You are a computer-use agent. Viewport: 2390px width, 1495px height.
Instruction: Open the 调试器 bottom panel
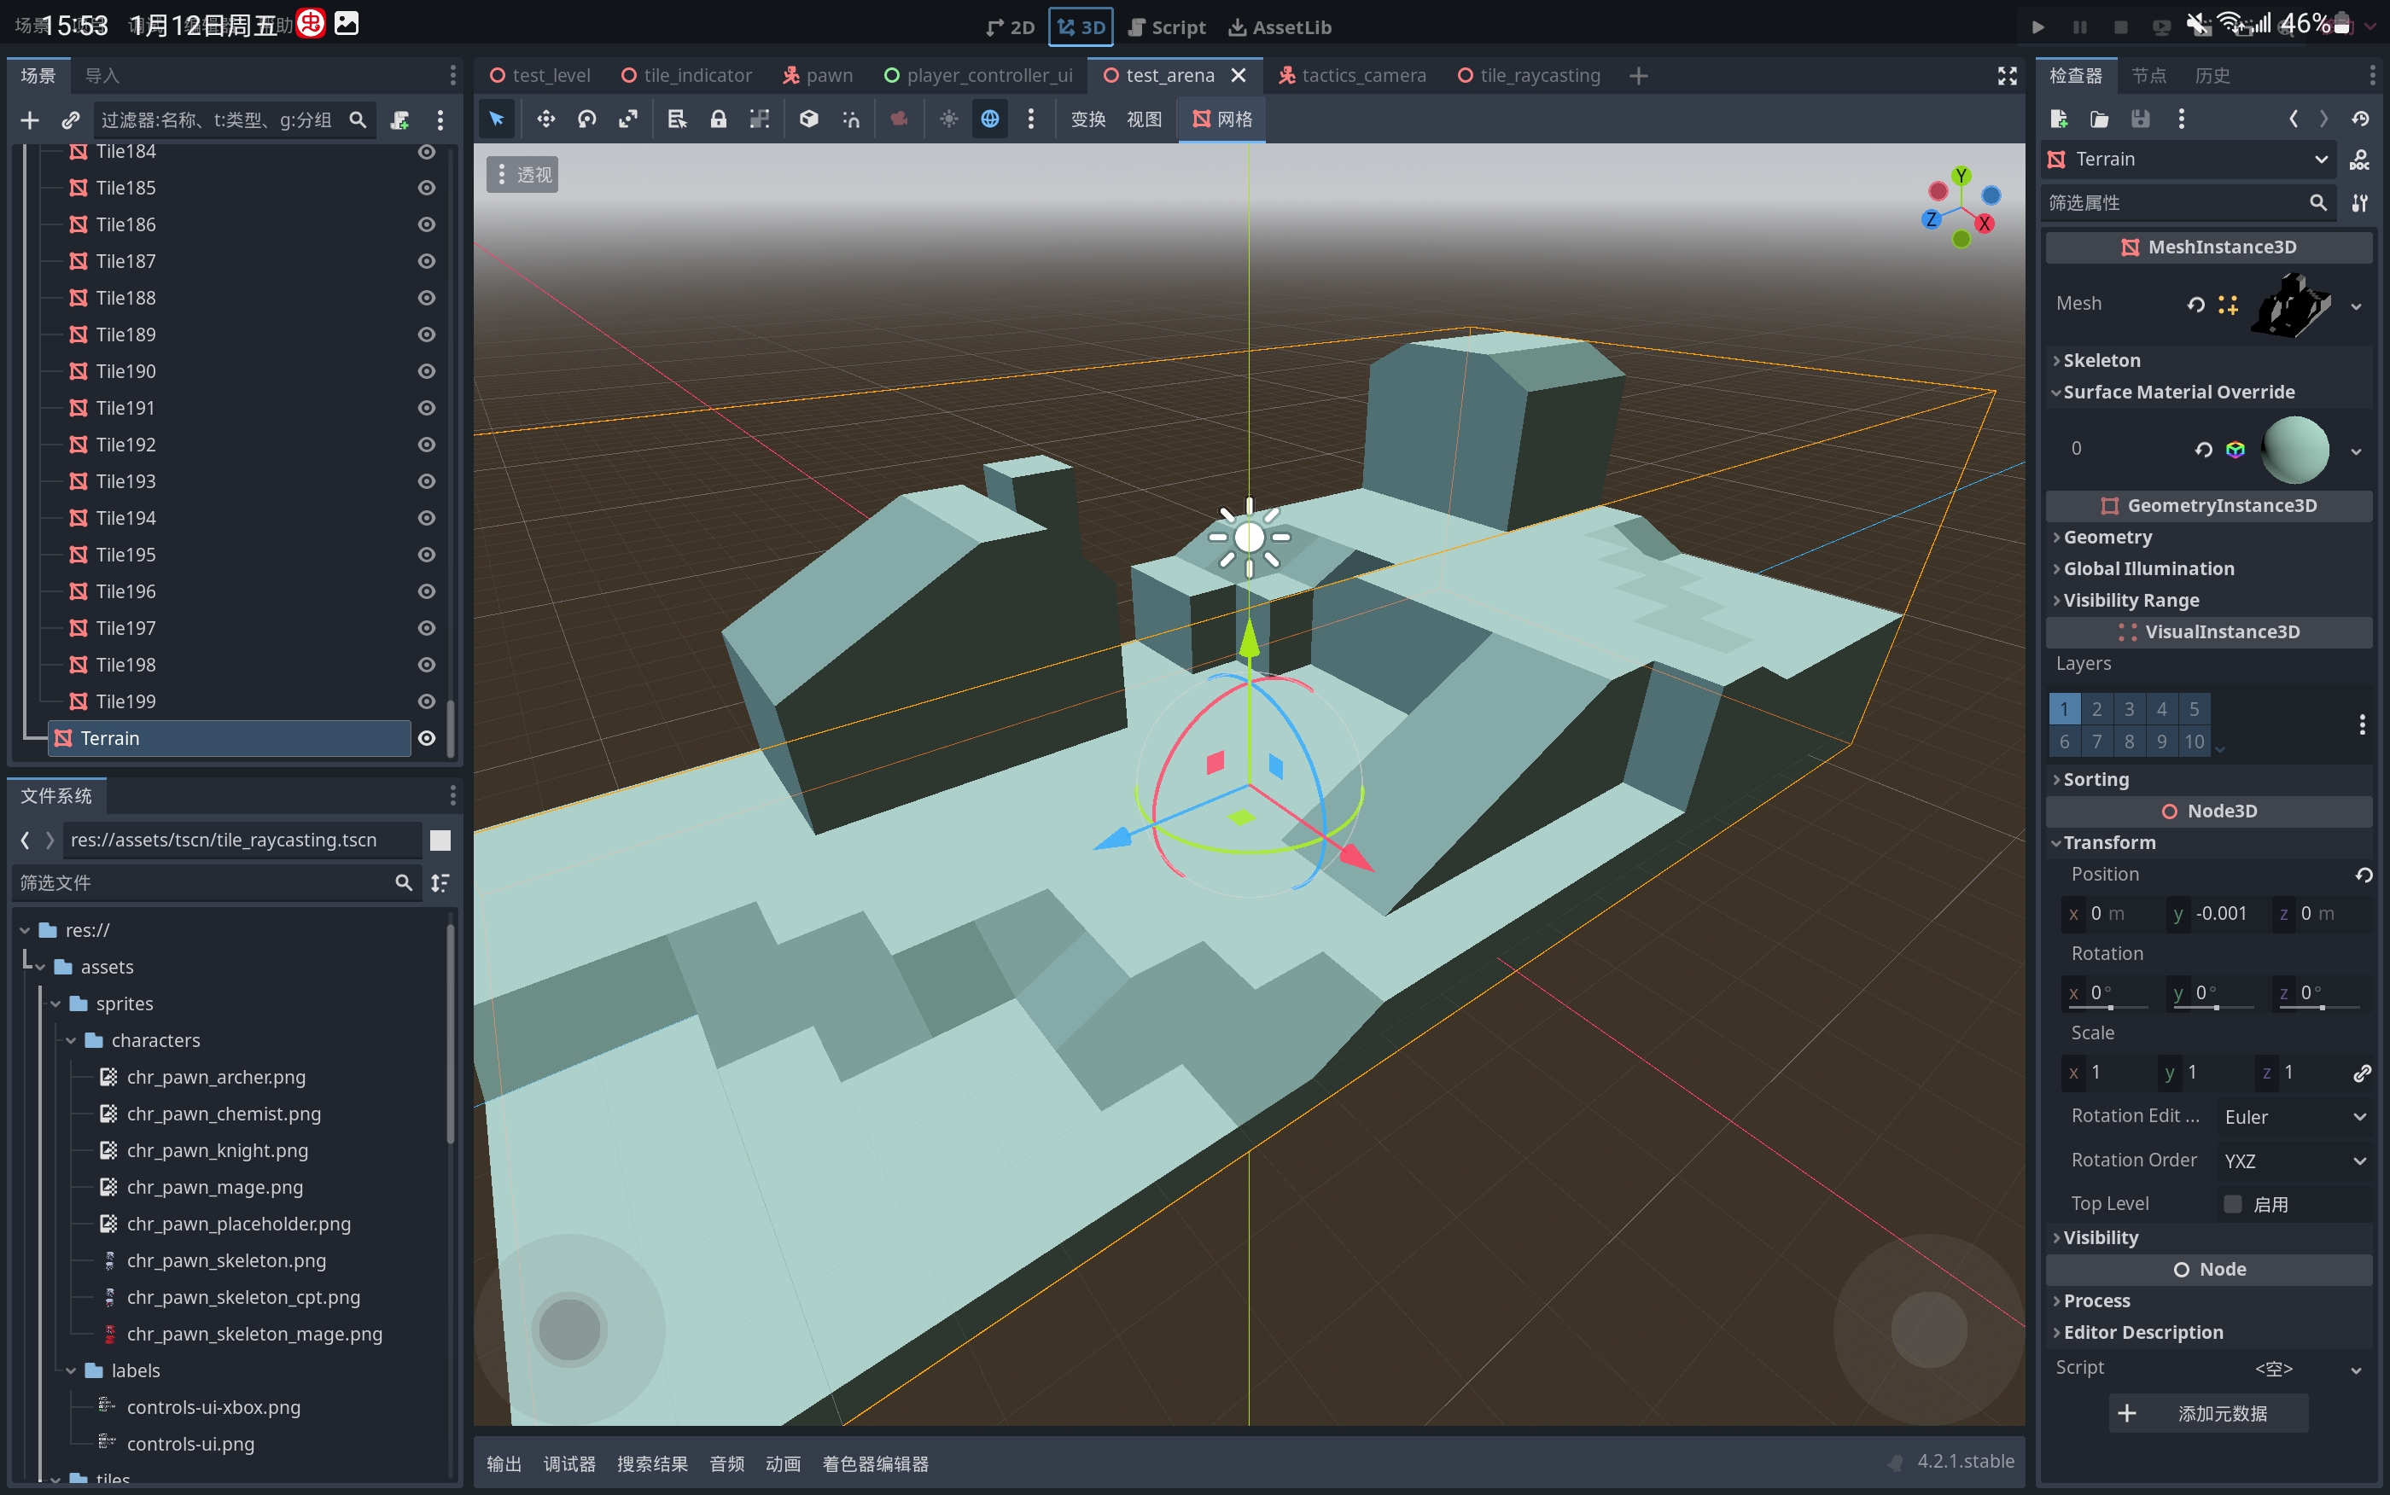pyautogui.click(x=568, y=1463)
